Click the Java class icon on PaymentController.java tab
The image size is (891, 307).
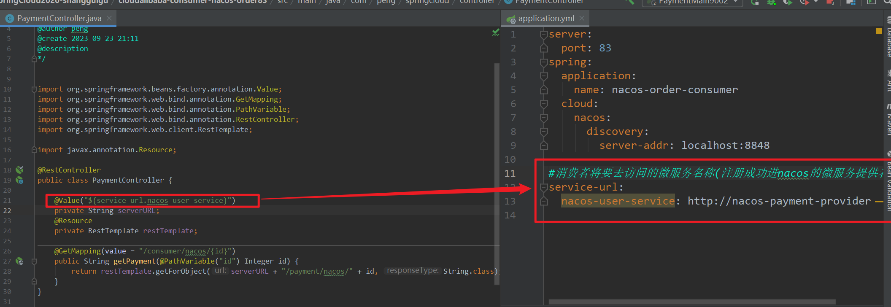coord(10,19)
